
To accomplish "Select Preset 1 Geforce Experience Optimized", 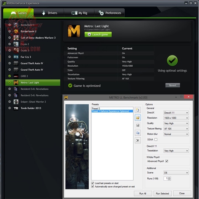I will [x=112, y=111].
